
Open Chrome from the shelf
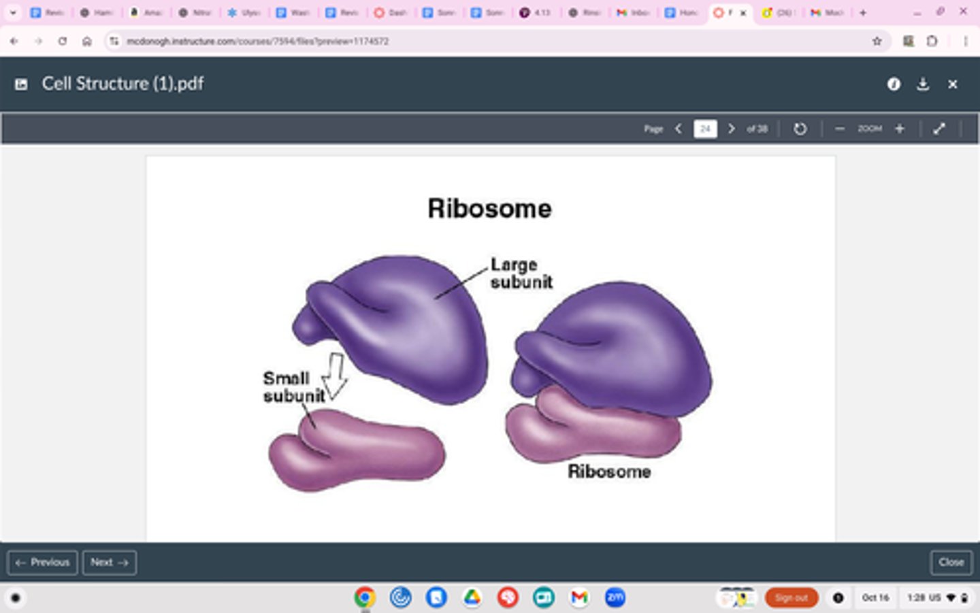(365, 597)
